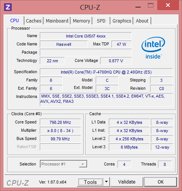Click the L1 Inst. 8-way associativity value
This screenshot has width=182, height=191.
[162, 131]
